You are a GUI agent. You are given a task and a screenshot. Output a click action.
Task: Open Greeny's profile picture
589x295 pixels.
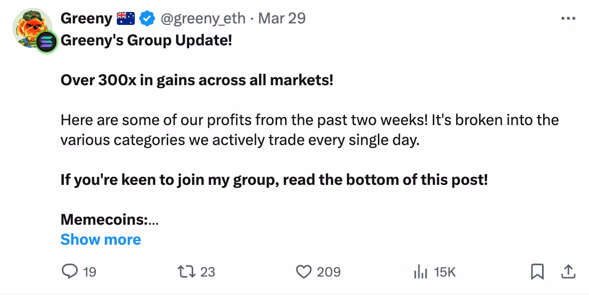31,25
